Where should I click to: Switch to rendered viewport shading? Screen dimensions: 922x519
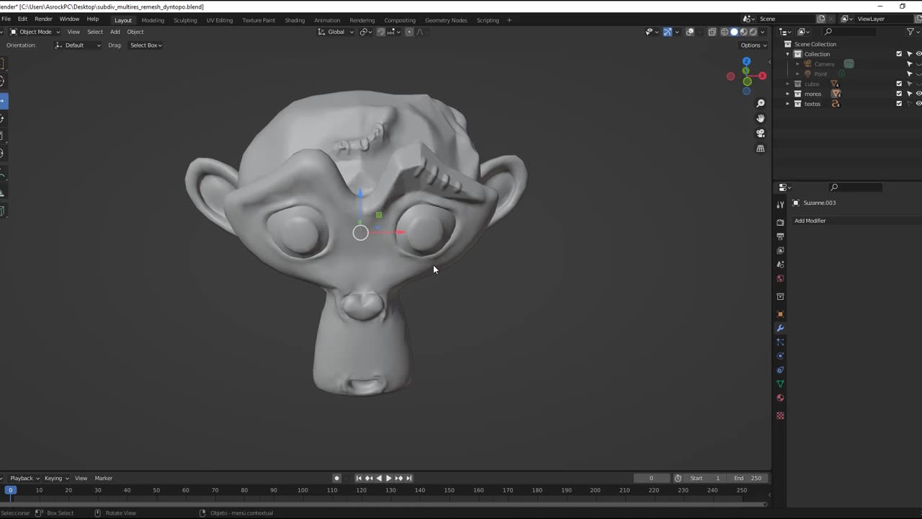pyautogui.click(x=753, y=32)
